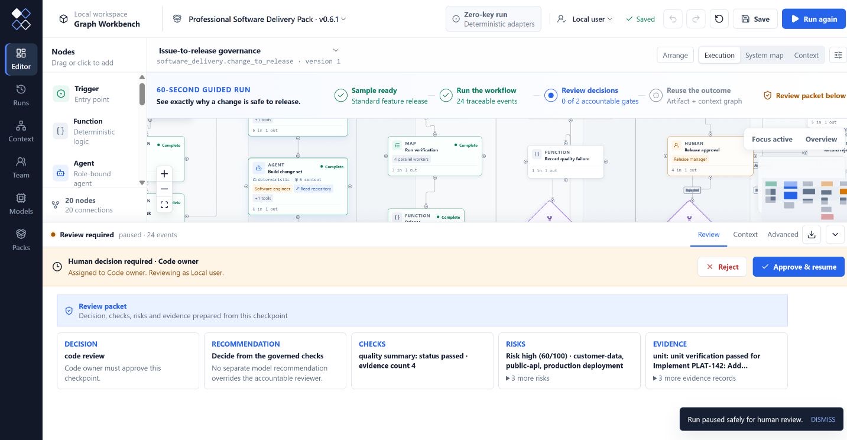Click the reset/refresh circular arrow icon

(719, 19)
